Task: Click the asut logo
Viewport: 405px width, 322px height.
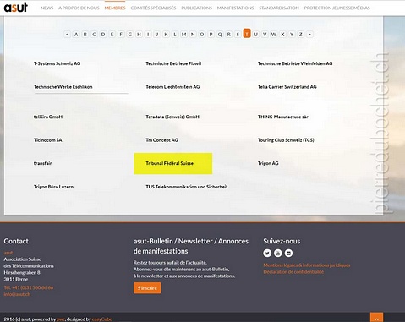Action: [x=16, y=8]
